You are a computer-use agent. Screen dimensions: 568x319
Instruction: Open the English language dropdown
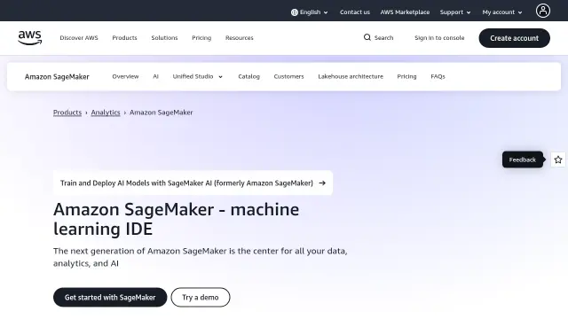point(310,12)
